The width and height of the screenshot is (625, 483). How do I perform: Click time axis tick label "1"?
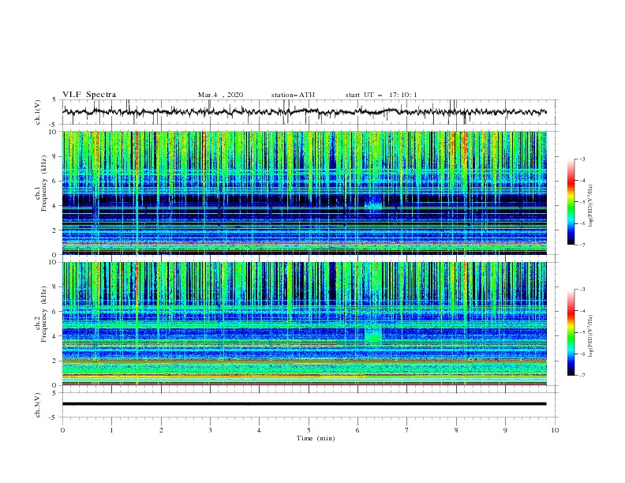point(111,430)
